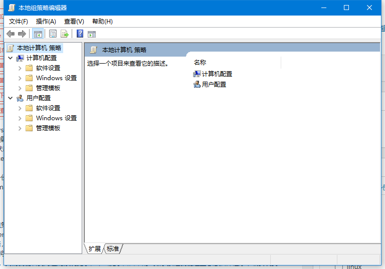The height and width of the screenshot is (269, 385).
Task: Minimize the 本地组策略编辑器 window
Action: click(x=324, y=8)
